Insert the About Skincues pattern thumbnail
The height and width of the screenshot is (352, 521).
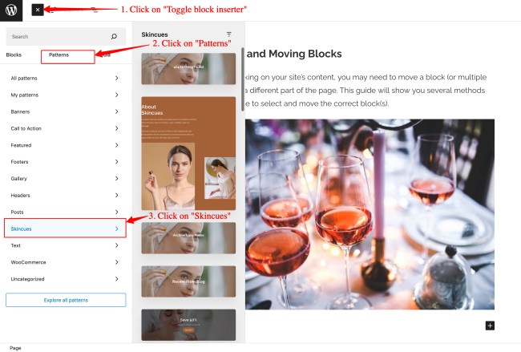click(x=188, y=153)
